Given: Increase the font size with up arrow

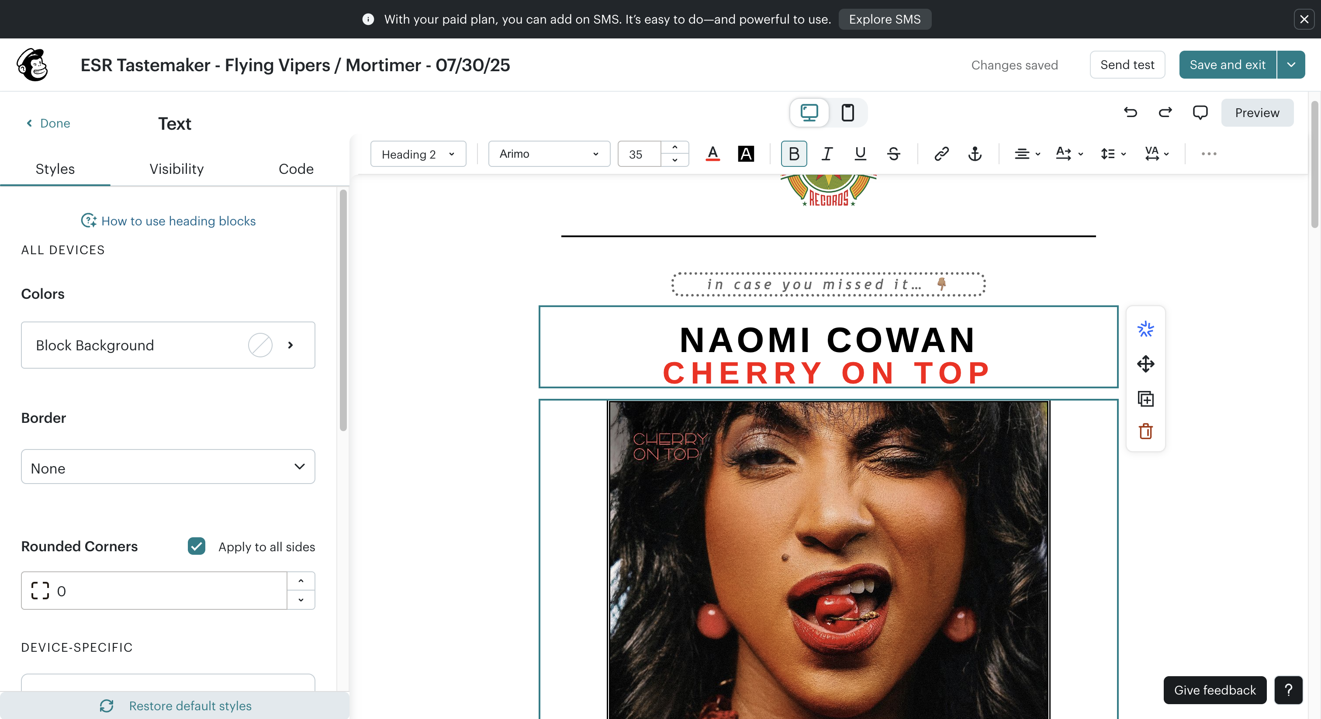Looking at the screenshot, I should pos(675,148).
